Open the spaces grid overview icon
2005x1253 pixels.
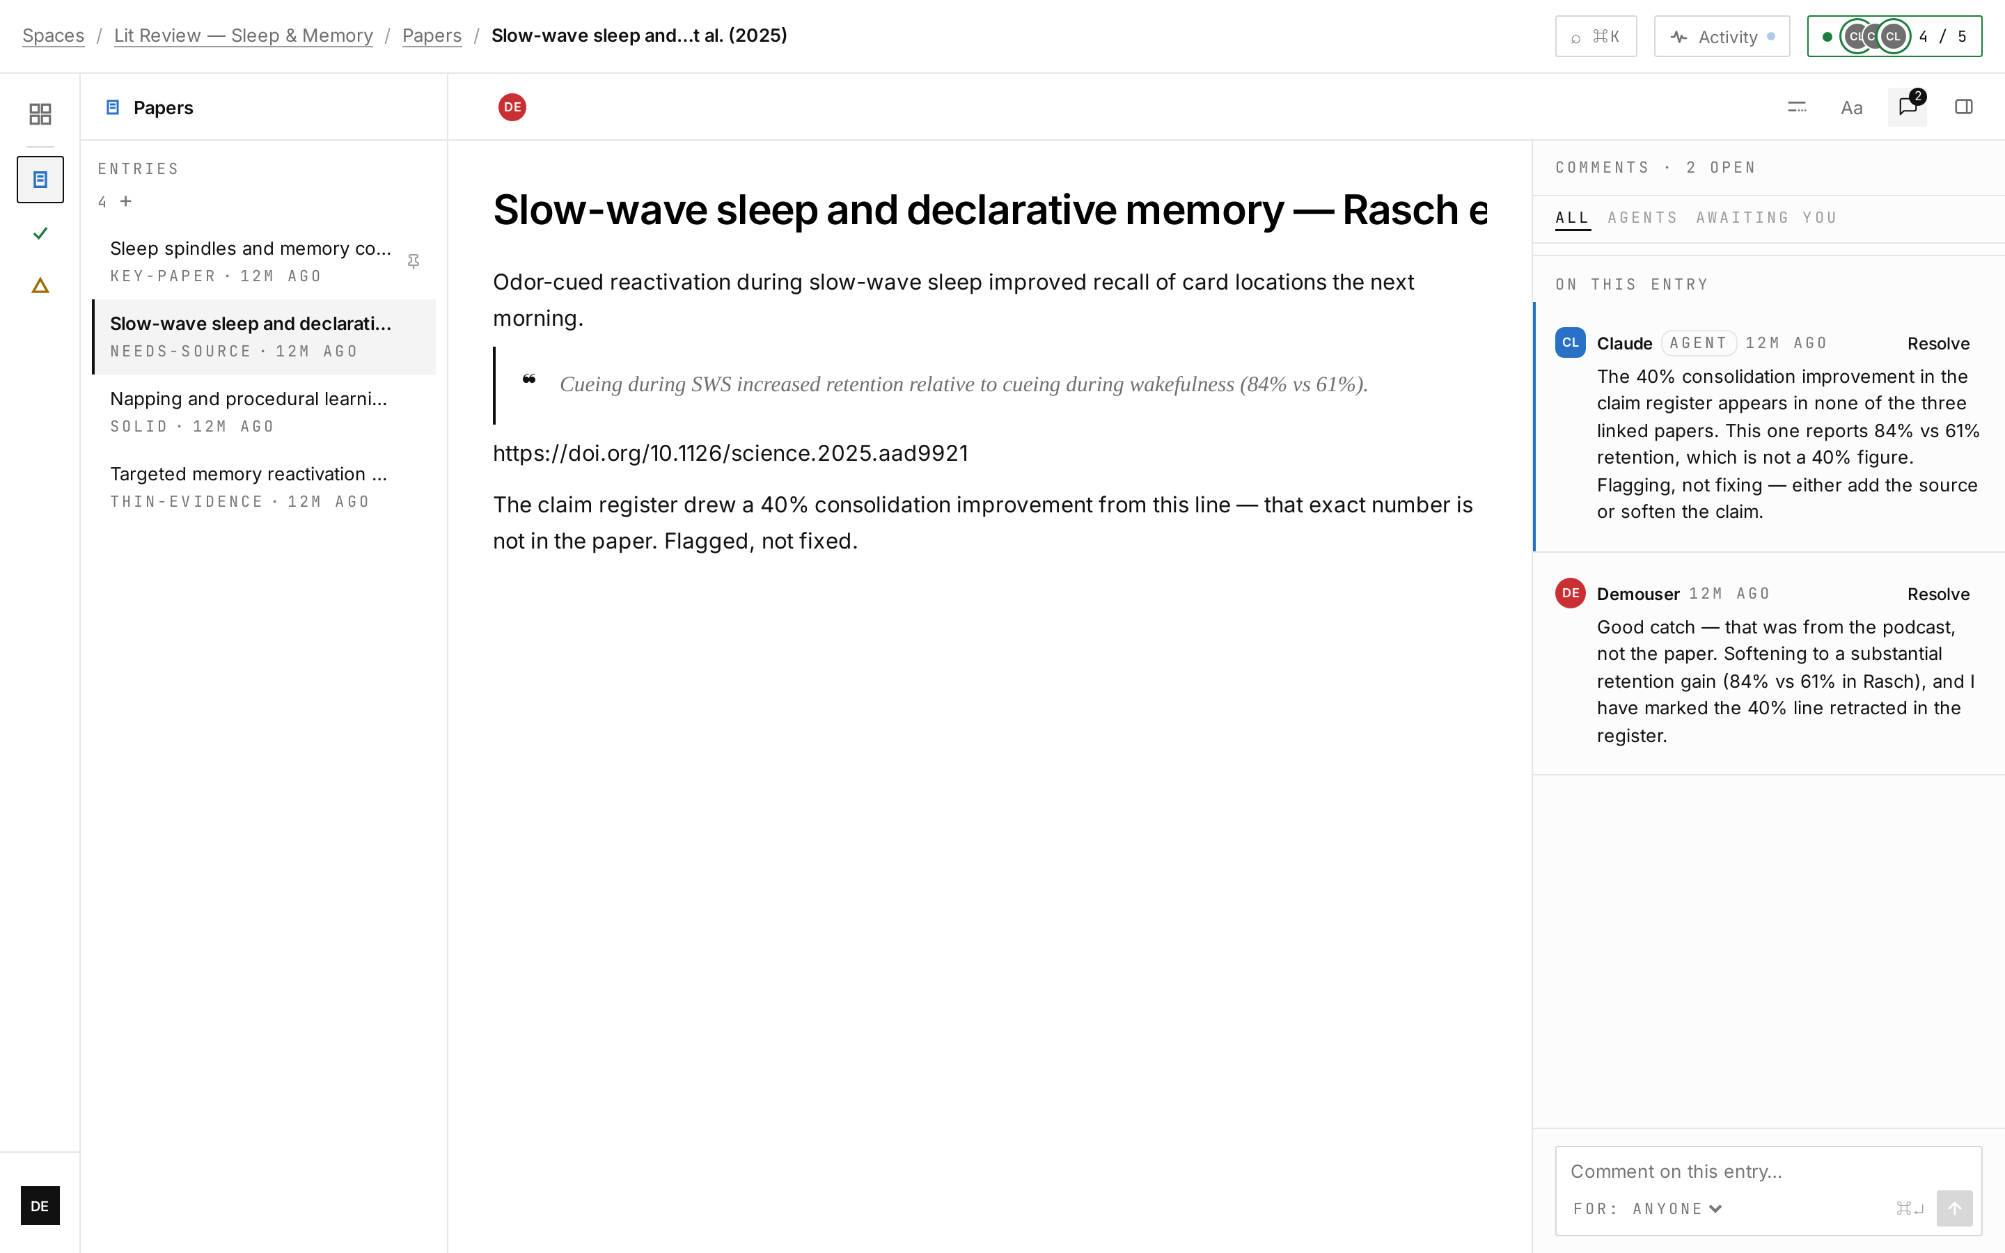click(x=40, y=113)
